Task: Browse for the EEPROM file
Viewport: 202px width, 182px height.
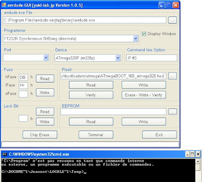Action: click(172, 112)
